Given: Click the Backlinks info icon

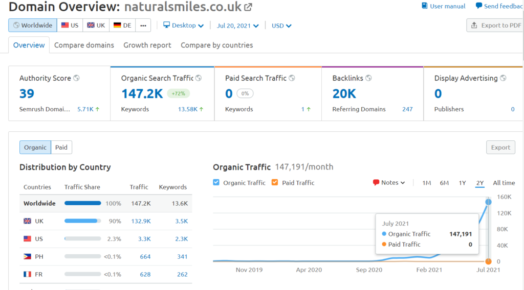Looking at the screenshot, I should click(368, 78).
